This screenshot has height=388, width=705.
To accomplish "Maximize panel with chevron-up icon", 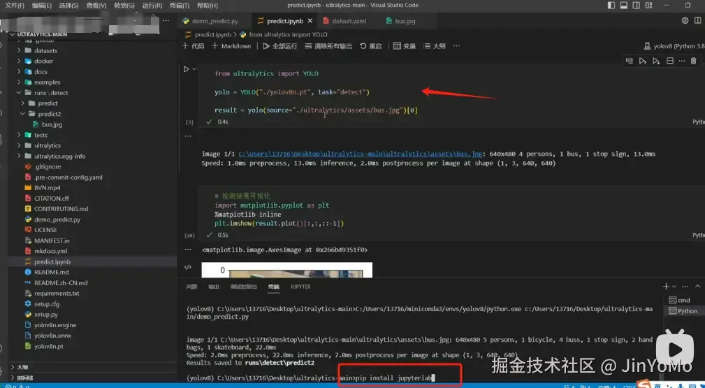I will click(697, 286).
